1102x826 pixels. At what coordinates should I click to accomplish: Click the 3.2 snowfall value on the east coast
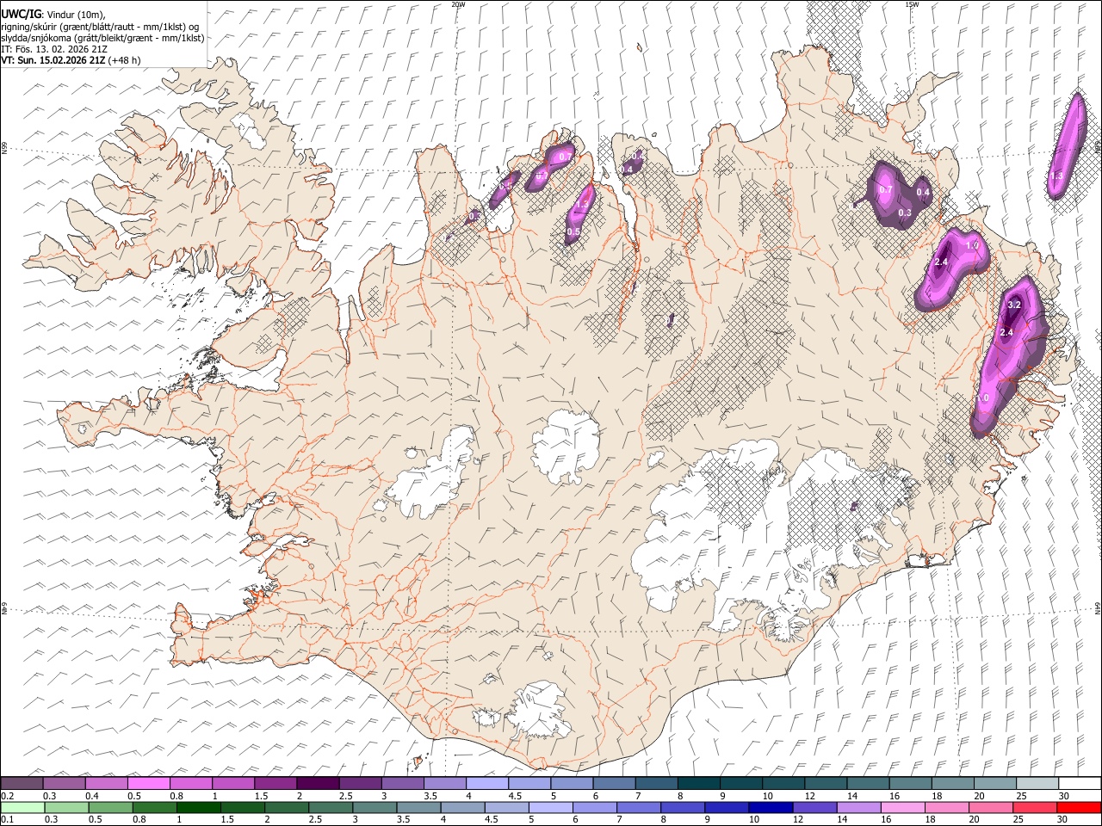click(x=1014, y=305)
